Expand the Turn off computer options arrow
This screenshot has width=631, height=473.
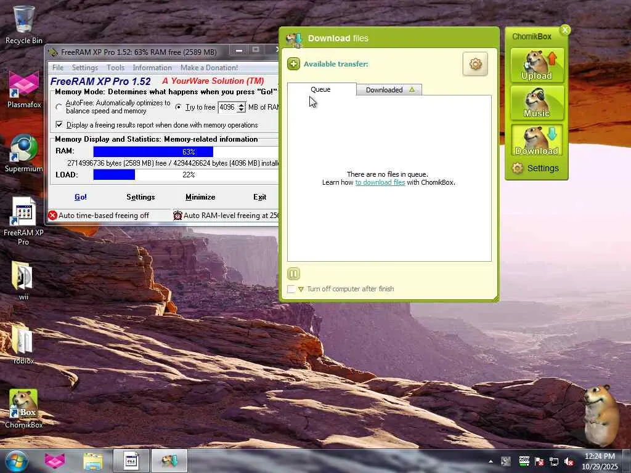click(301, 289)
